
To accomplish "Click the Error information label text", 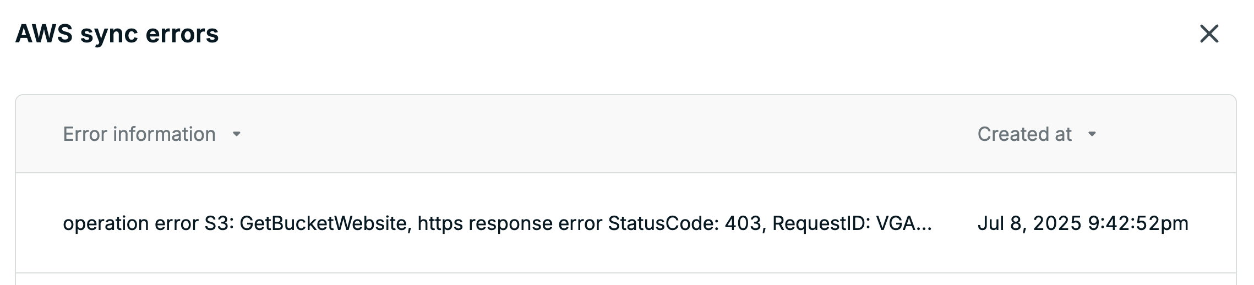I will coord(139,134).
